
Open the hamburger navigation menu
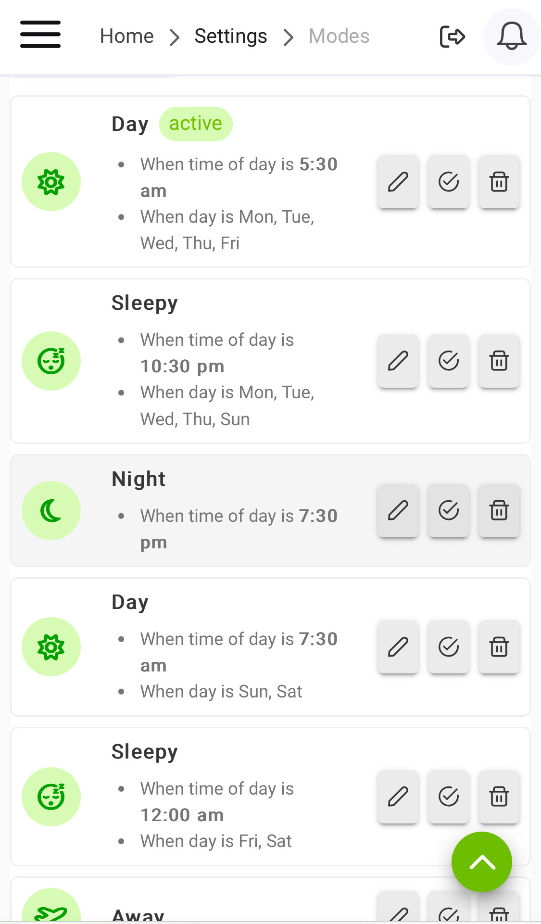click(40, 35)
